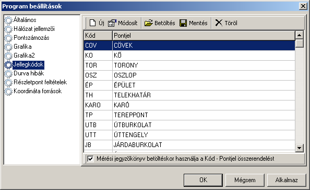Click the Pontjel column header

click(x=204, y=36)
